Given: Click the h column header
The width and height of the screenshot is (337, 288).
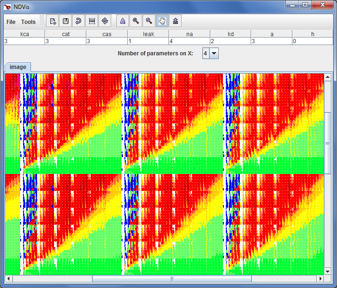Looking at the screenshot, I should pyautogui.click(x=313, y=34).
